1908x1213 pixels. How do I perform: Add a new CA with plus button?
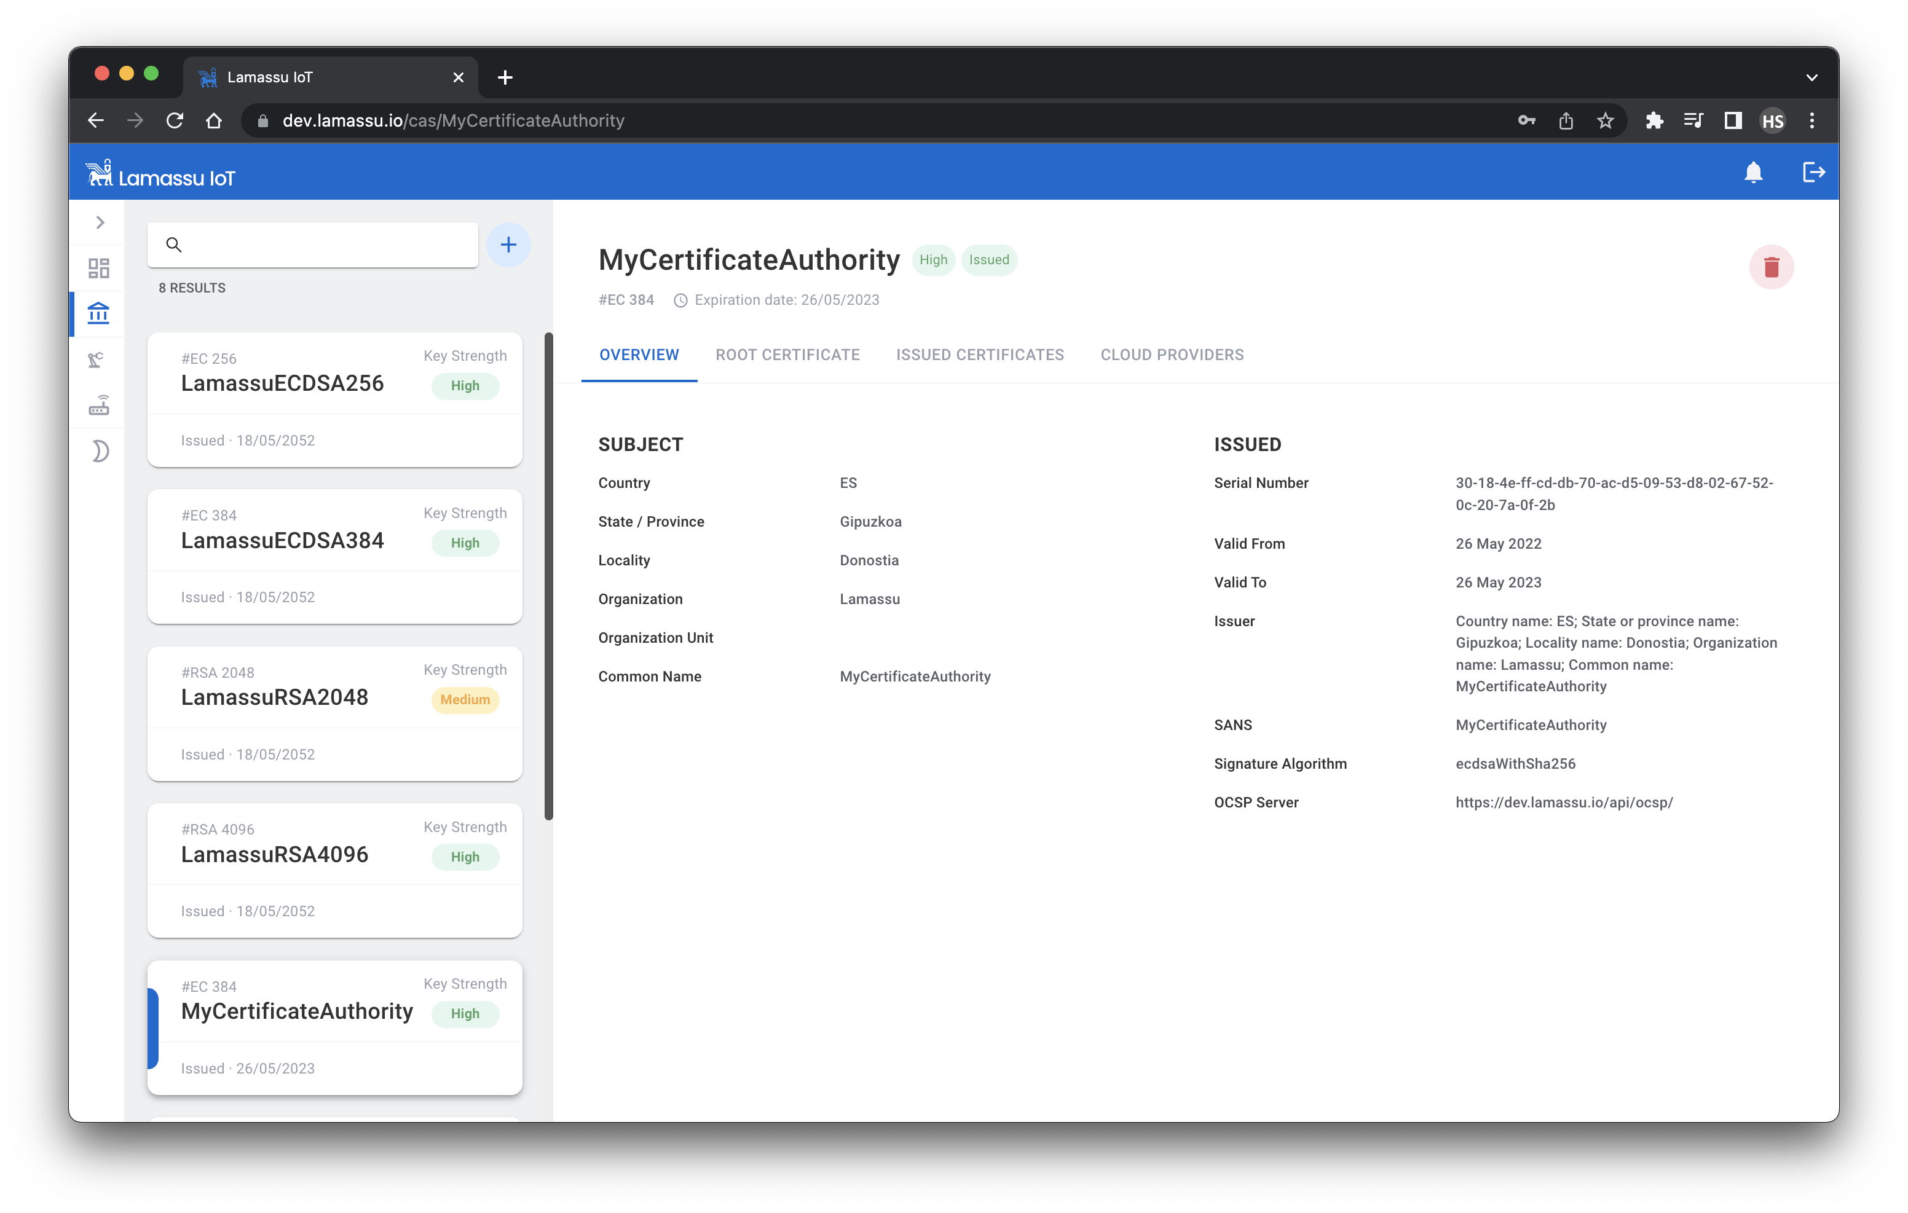[x=508, y=245]
